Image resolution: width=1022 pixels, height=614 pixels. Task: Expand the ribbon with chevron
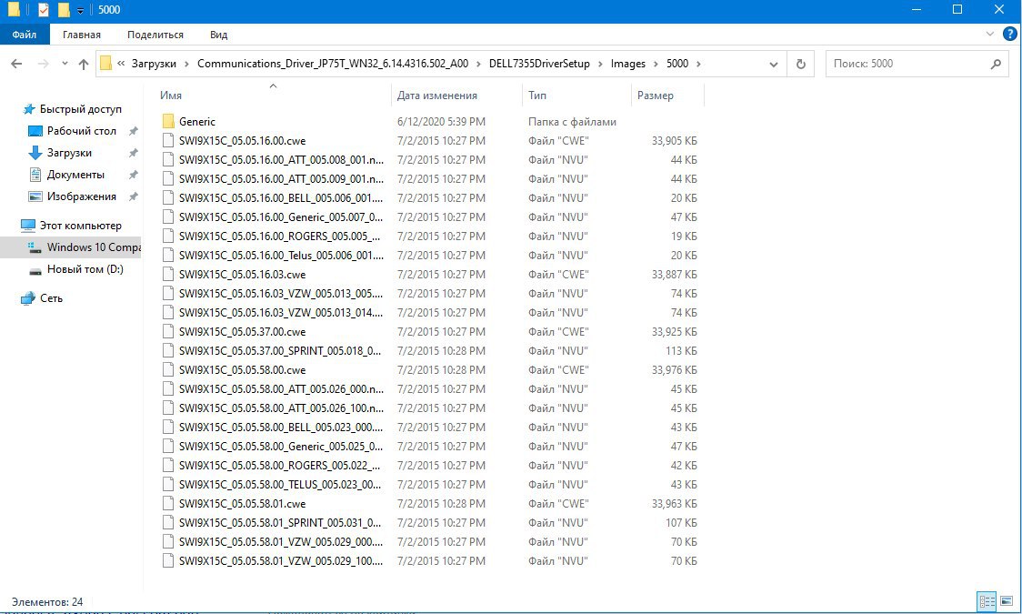[x=990, y=34]
